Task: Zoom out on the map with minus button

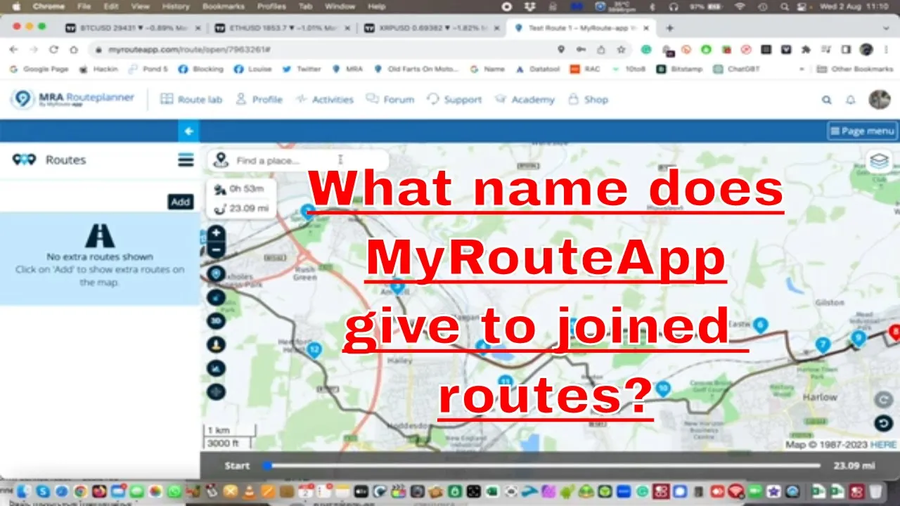Action: click(217, 249)
